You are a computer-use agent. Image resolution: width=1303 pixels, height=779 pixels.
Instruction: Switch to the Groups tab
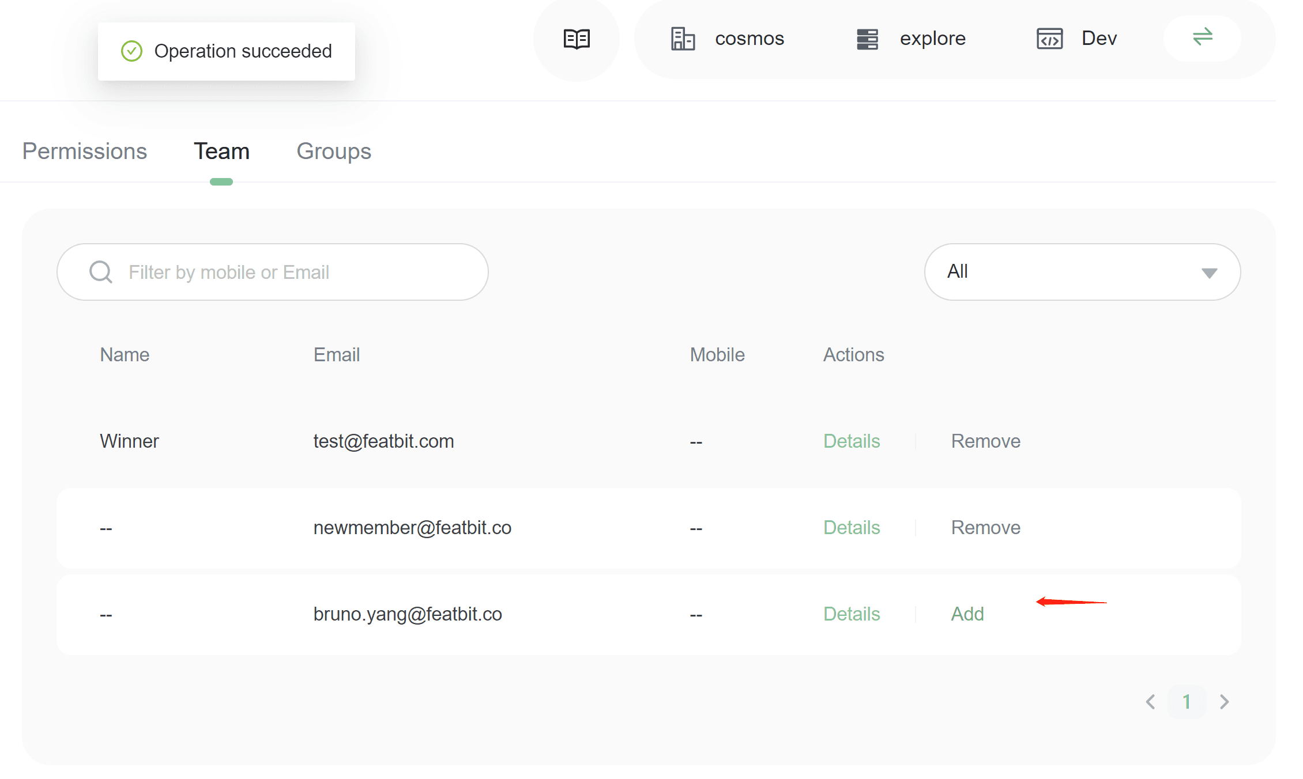click(333, 152)
